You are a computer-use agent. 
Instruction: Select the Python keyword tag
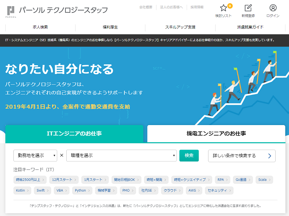pyautogui.click(x=82, y=191)
